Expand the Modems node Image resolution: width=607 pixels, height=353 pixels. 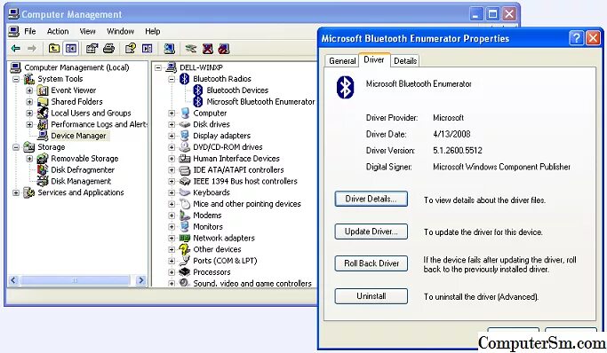tap(172, 216)
